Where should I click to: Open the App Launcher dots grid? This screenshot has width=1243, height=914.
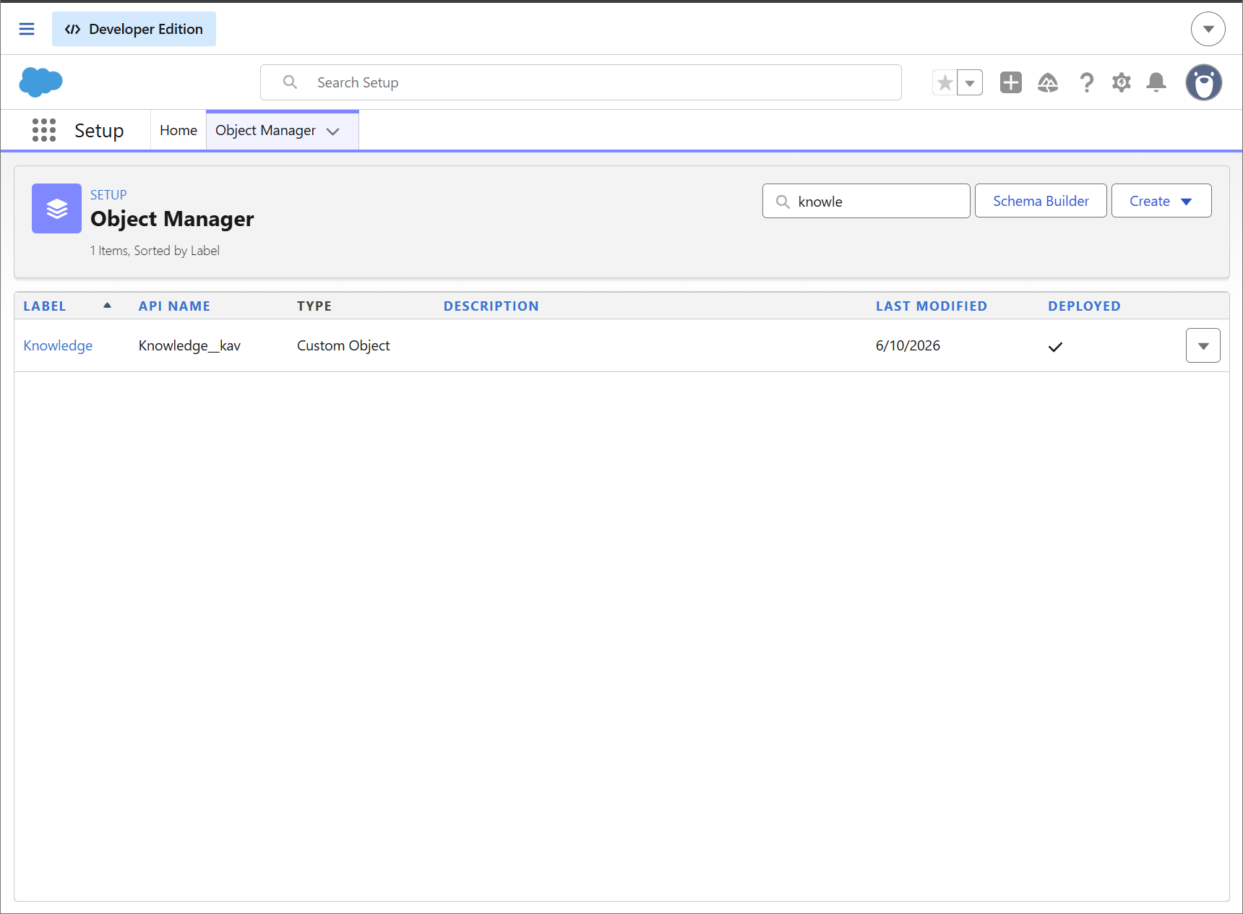click(44, 130)
